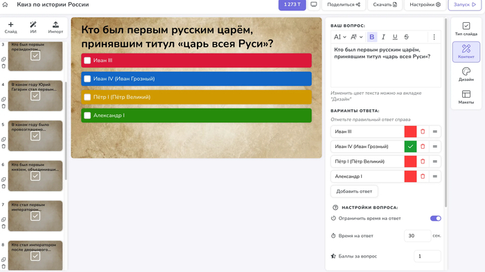Viewport: 485px width, 272px height.
Task: Apply underline formatting
Action: (x=395, y=37)
